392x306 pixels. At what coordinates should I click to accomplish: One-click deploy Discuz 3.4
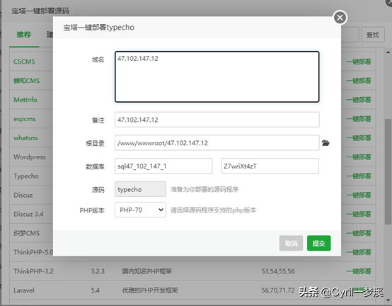point(359,214)
